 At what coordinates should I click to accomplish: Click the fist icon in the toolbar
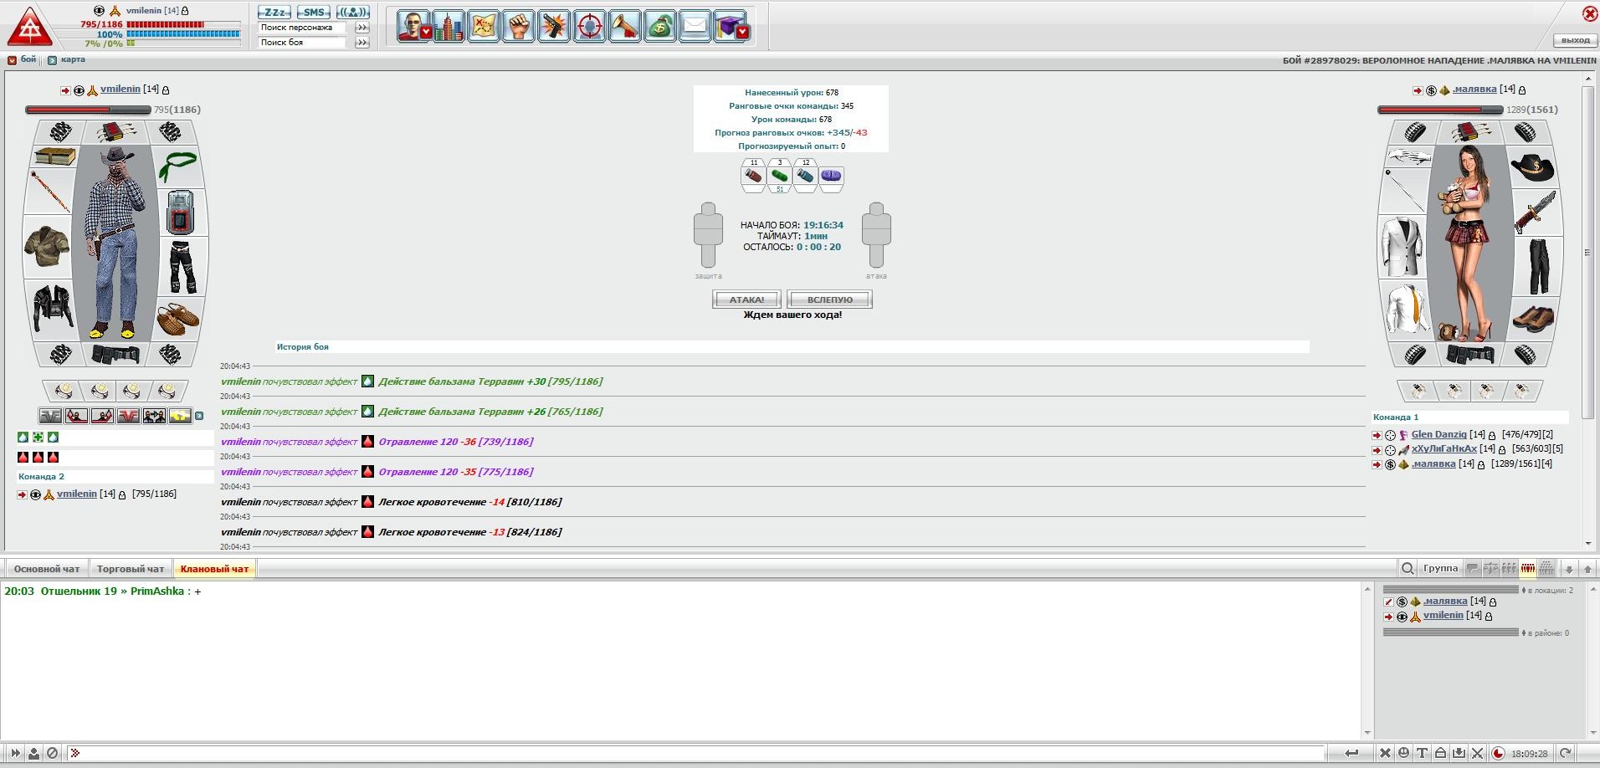tap(519, 27)
